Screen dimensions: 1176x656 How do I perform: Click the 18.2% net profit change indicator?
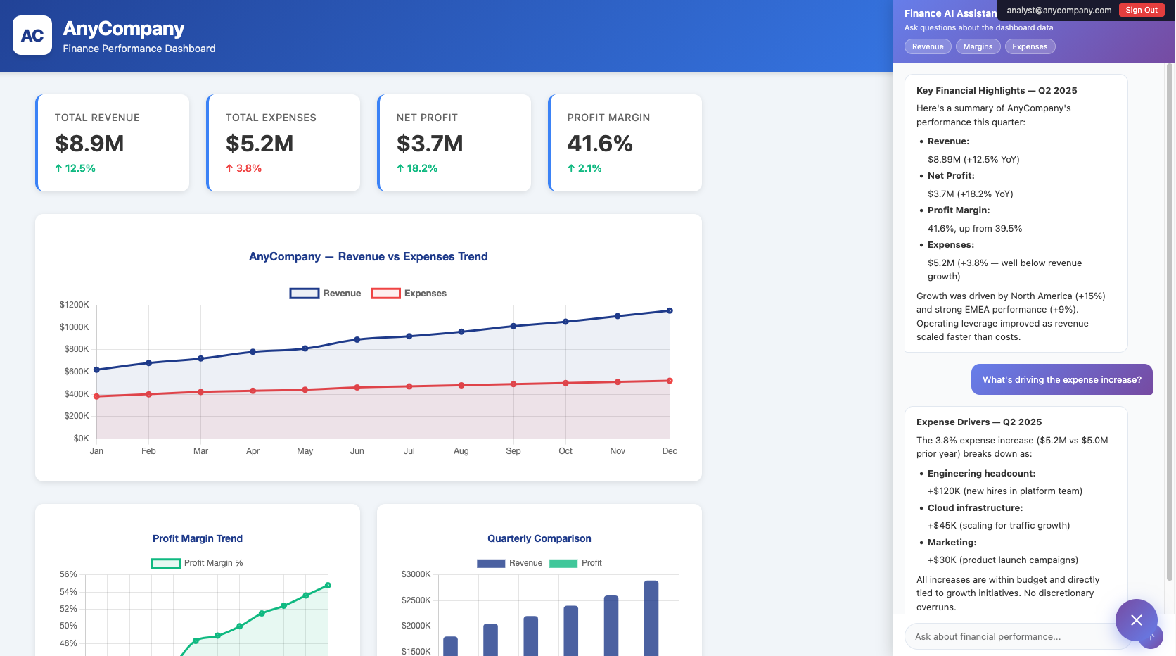pos(417,168)
